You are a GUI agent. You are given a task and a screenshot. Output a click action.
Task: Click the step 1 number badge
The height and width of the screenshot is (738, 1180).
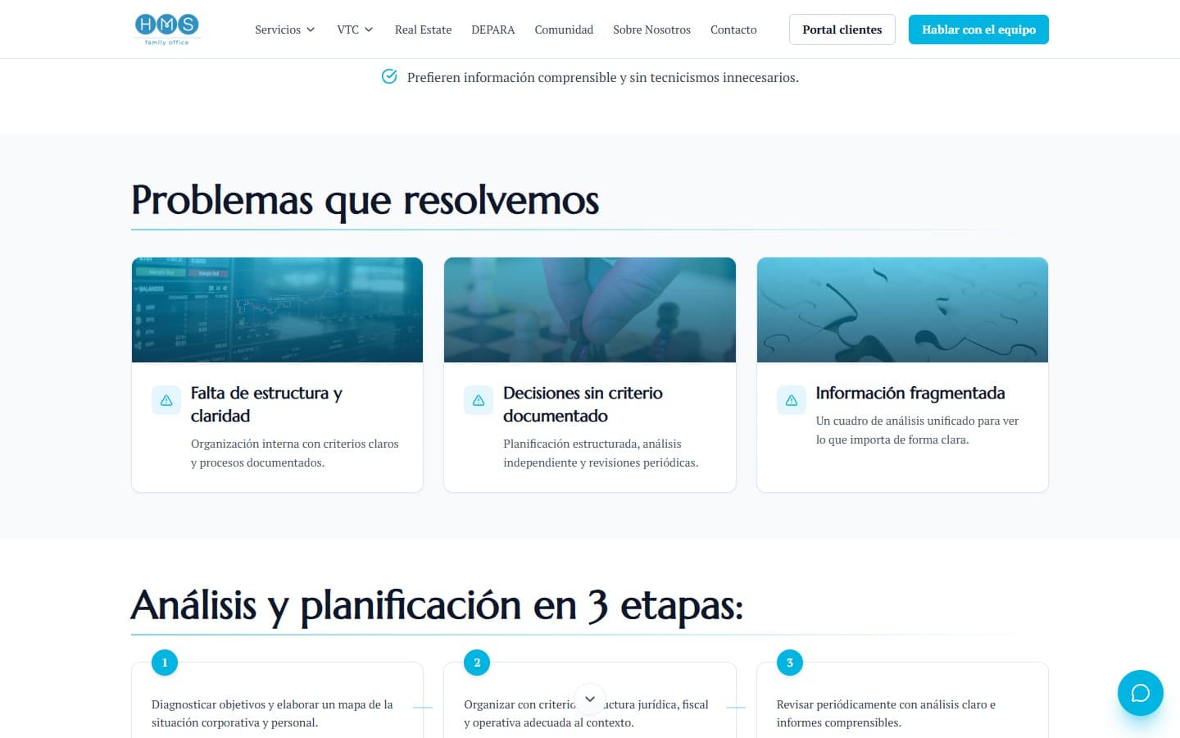tap(165, 663)
